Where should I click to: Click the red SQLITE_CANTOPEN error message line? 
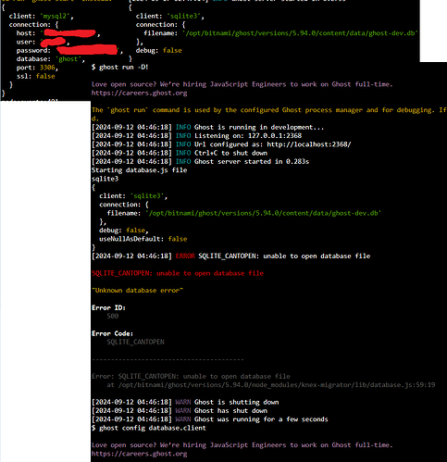pyautogui.click(x=178, y=273)
